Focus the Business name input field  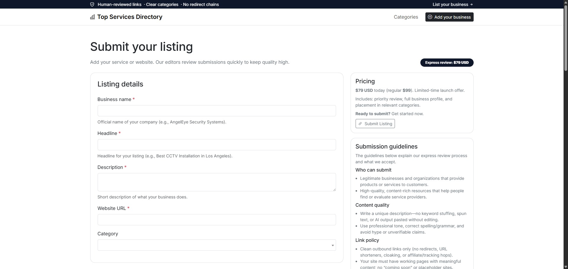coord(217,111)
